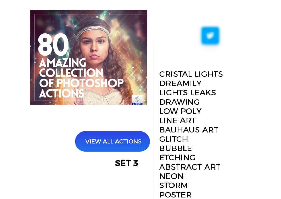The image size is (281, 199).
Task: Click the Line Art entry
Action: [178, 120]
